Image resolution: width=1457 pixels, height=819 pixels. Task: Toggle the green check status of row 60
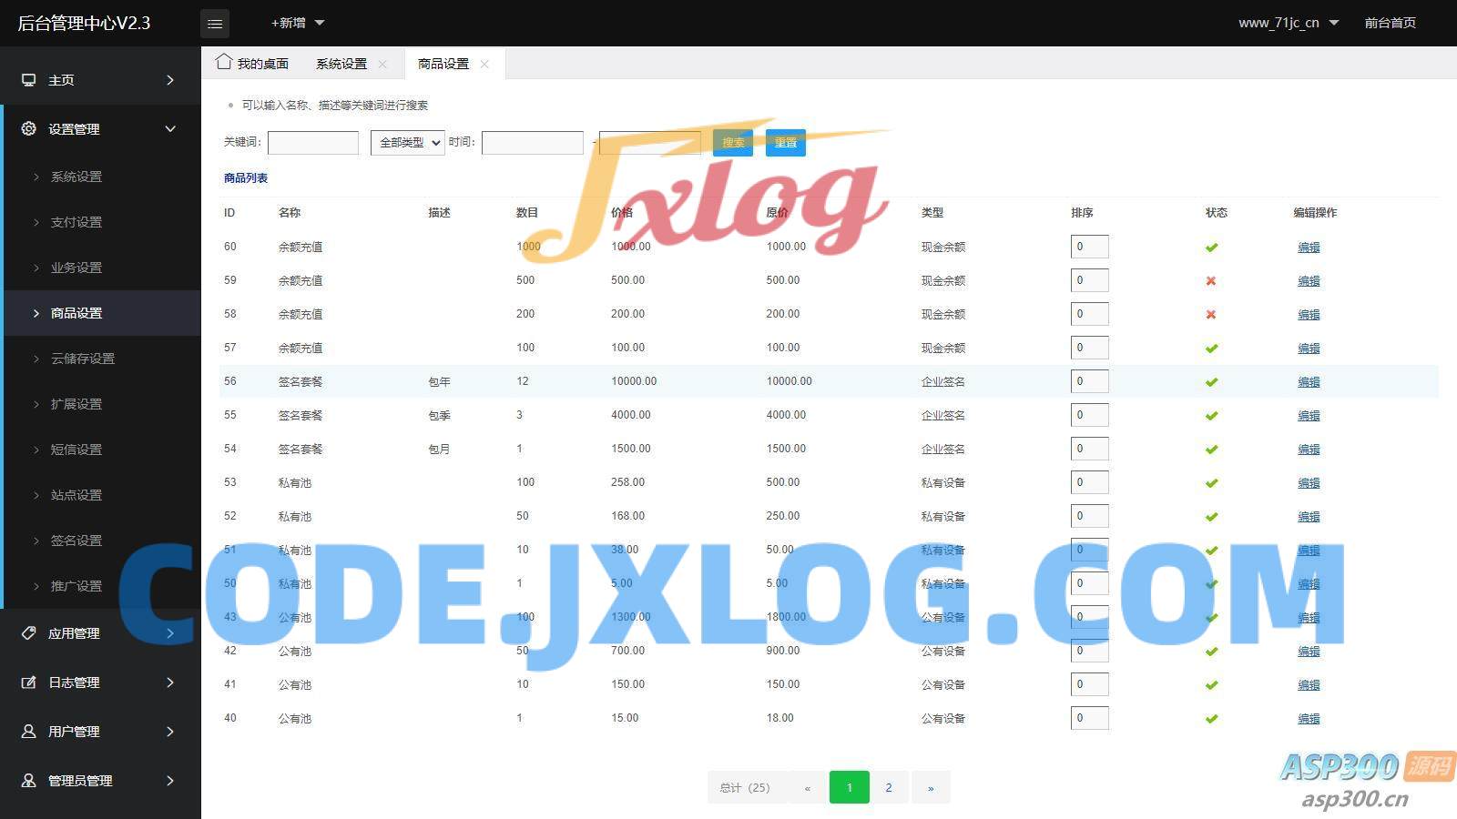[x=1211, y=248]
